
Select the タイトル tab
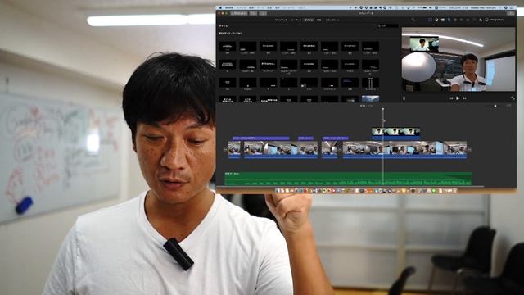coord(309,20)
